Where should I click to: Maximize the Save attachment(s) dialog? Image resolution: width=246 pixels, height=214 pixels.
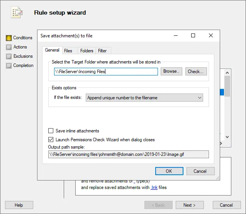(193, 35)
